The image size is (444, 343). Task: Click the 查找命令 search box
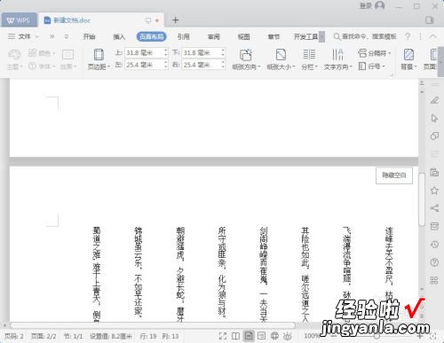tap(365, 36)
